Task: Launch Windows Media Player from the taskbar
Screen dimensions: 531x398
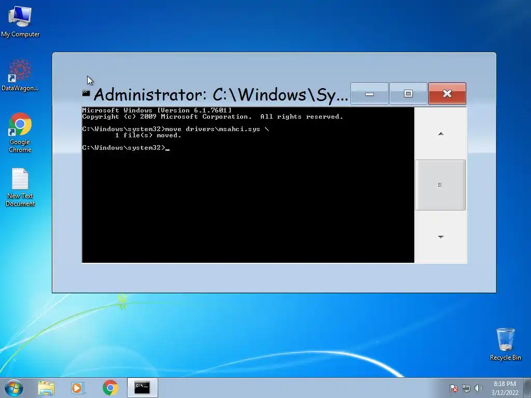Action: pos(77,388)
